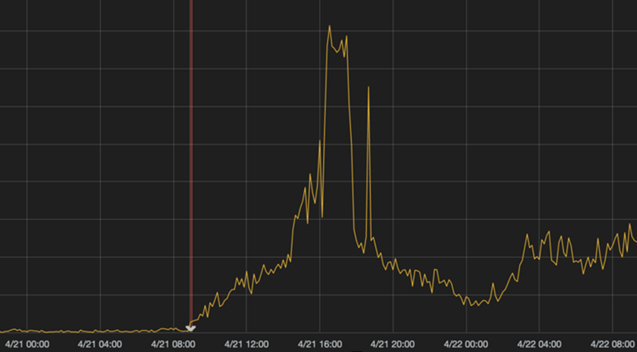Click the highest peak of the yellow line
637x352 pixels.
pyautogui.click(x=330, y=26)
